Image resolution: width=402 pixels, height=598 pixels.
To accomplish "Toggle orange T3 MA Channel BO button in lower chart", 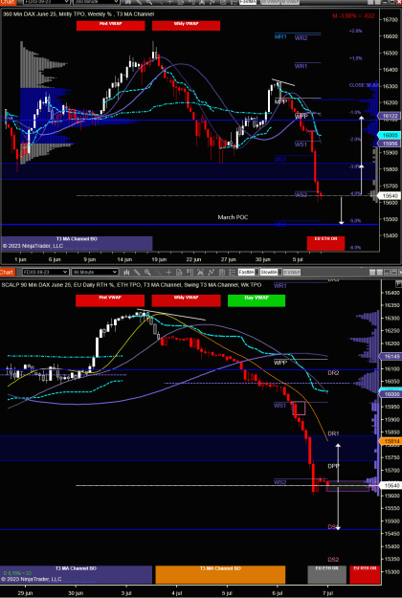I will tap(220, 575).
